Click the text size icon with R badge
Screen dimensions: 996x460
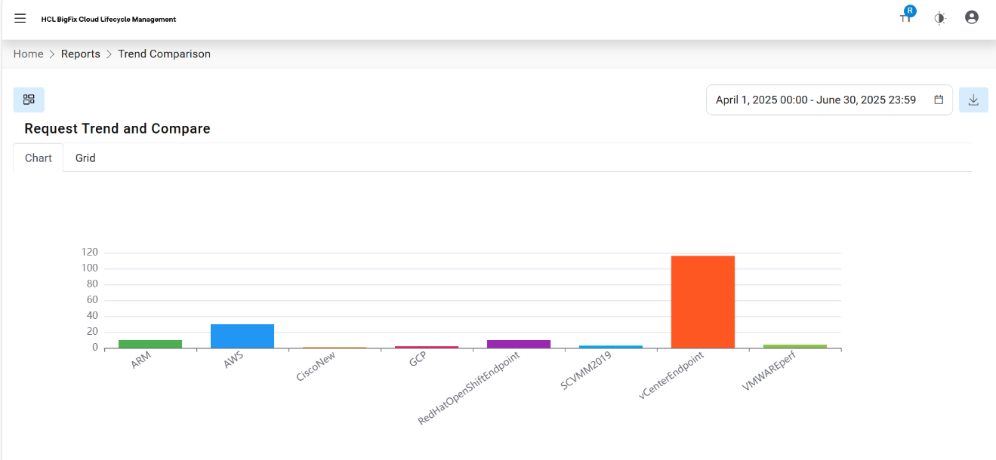tap(906, 17)
